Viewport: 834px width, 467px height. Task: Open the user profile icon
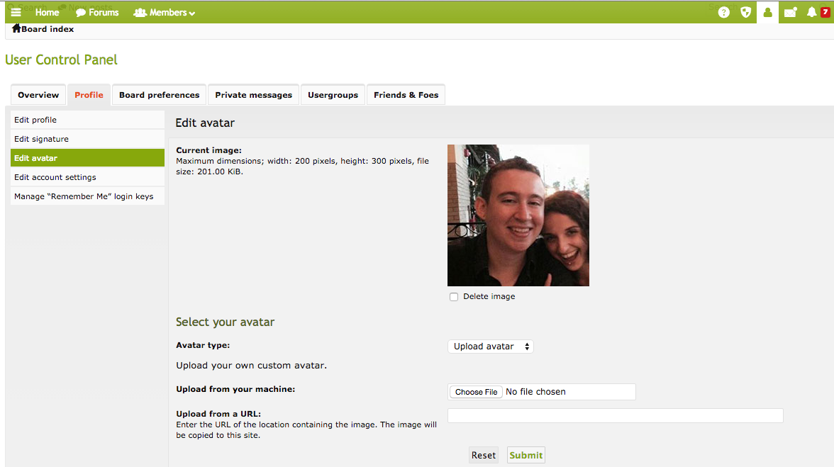tap(767, 12)
